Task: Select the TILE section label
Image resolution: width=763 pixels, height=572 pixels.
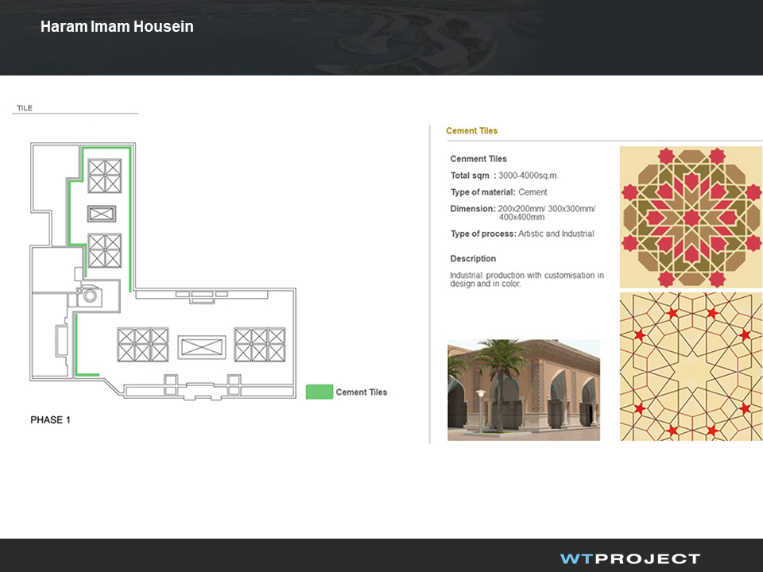Action: pyautogui.click(x=25, y=108)
